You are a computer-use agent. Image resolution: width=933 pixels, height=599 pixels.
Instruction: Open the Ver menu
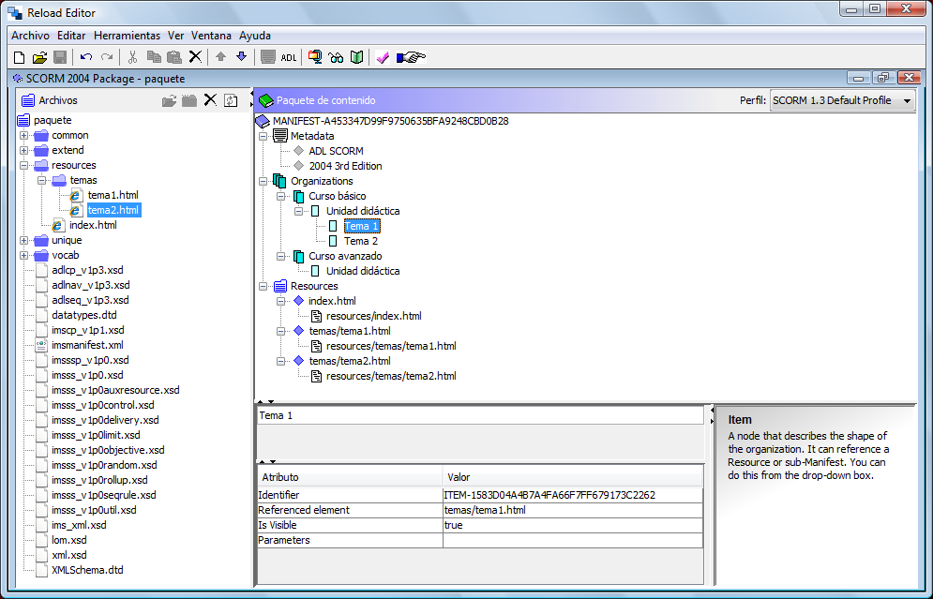click(x=175, y=36)
